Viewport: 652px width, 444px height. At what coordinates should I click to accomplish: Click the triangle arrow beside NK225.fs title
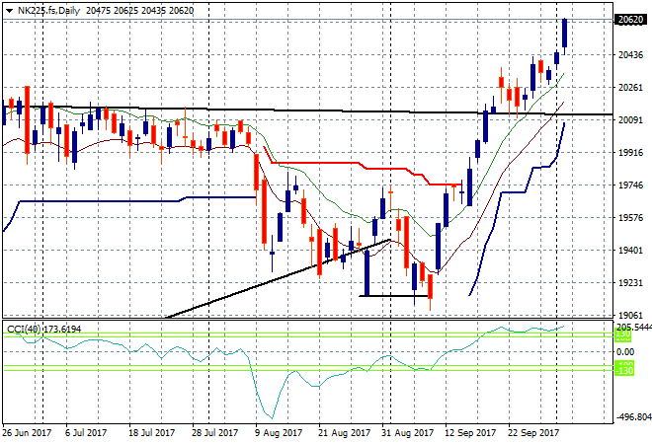tap(9, 11)
